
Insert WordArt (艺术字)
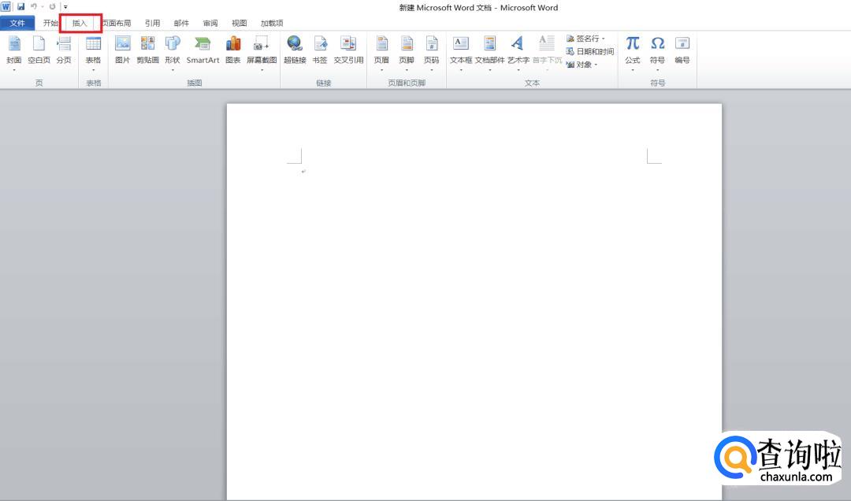coord(518,54)
